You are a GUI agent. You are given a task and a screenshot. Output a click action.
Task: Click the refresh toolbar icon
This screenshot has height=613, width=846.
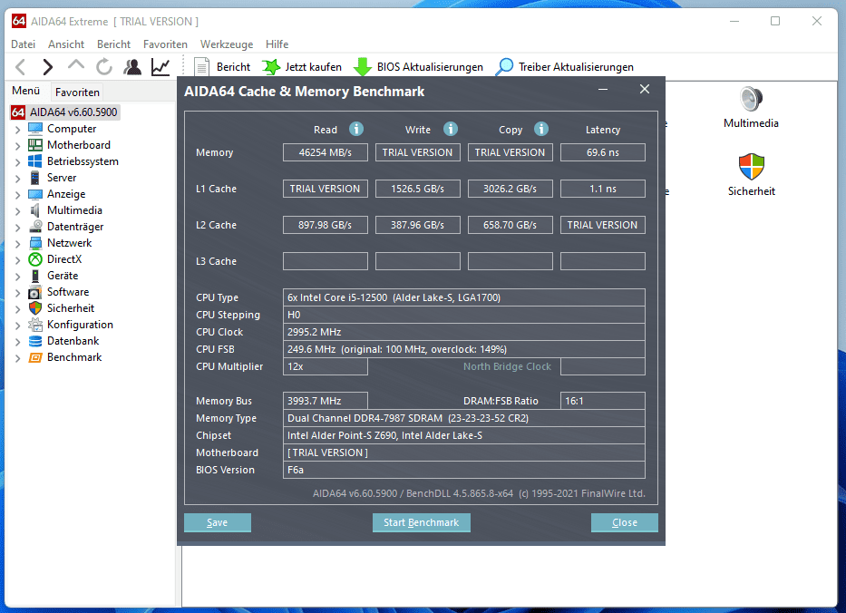point(104,67)
